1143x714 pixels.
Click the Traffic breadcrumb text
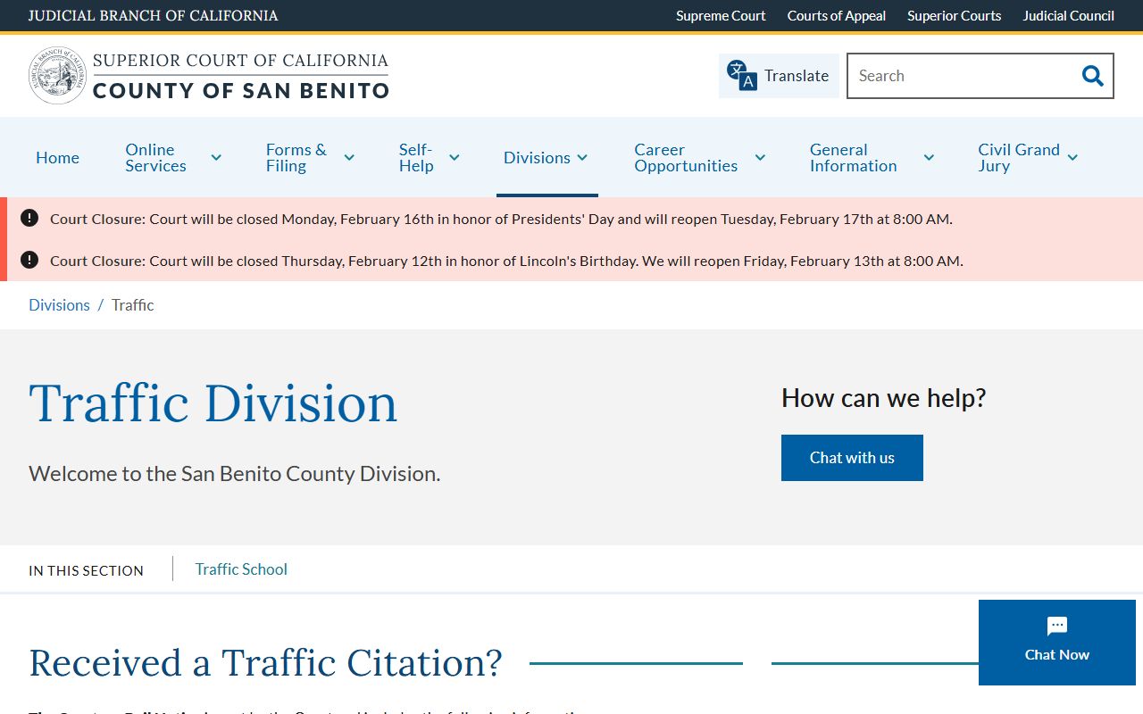coord(132,305)
